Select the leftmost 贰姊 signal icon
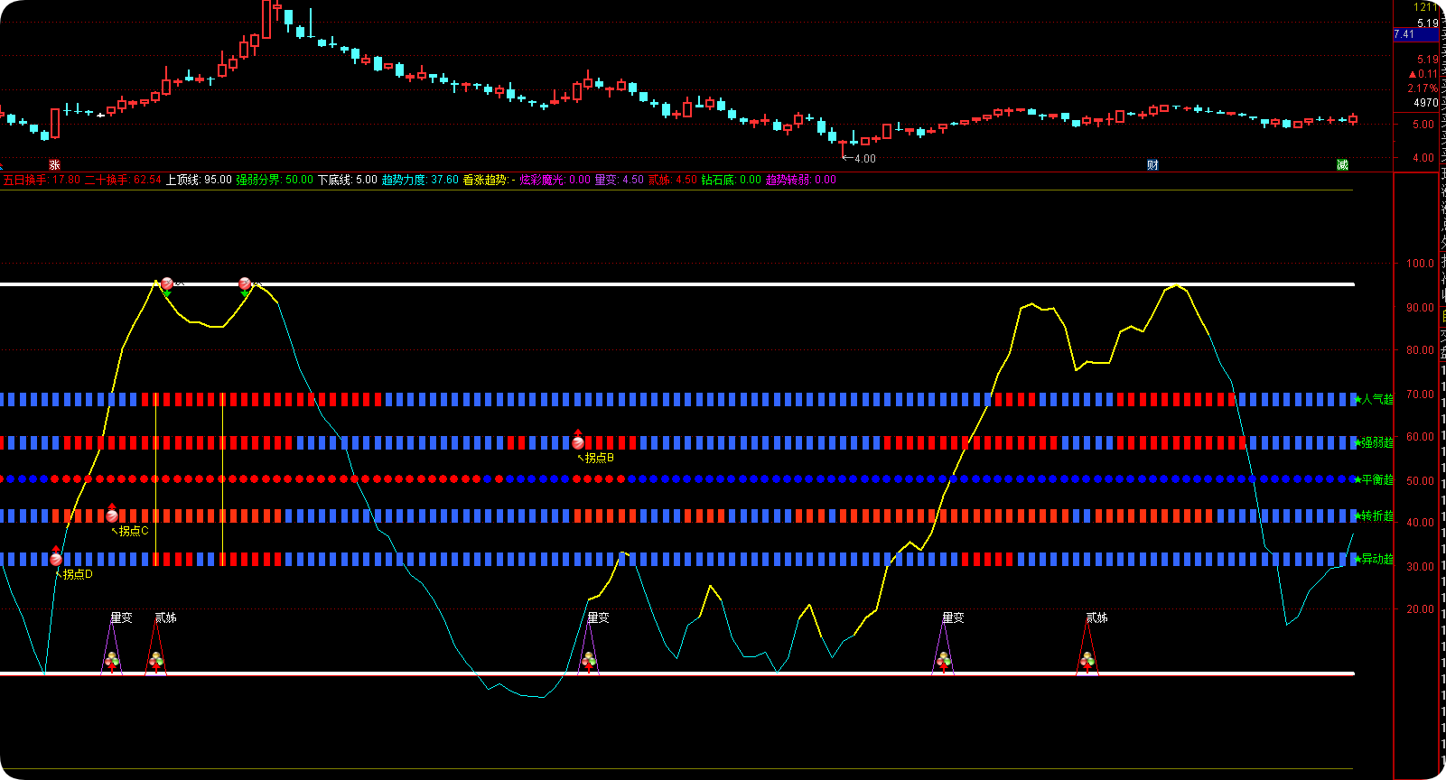Viewport: 1446px width, 780px height. tap(156, 662)
